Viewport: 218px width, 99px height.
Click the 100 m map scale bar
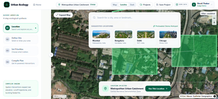60,96
